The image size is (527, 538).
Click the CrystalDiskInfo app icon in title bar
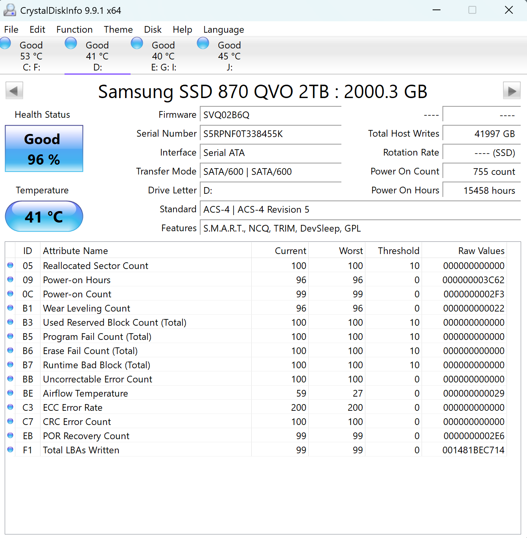pyautogui.click(x=10, y=10)
